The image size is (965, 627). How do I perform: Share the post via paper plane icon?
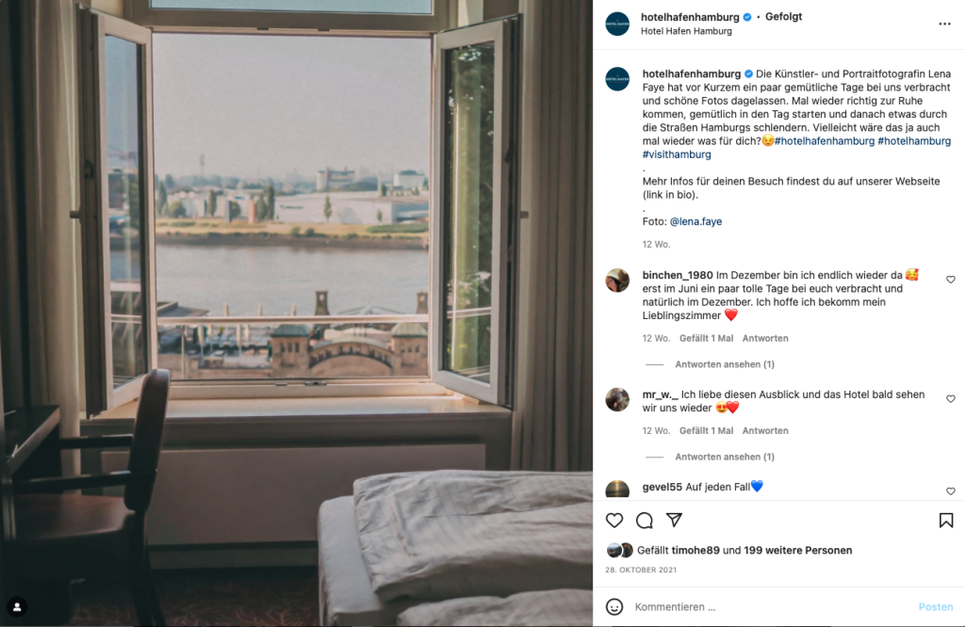pos(675,520)
